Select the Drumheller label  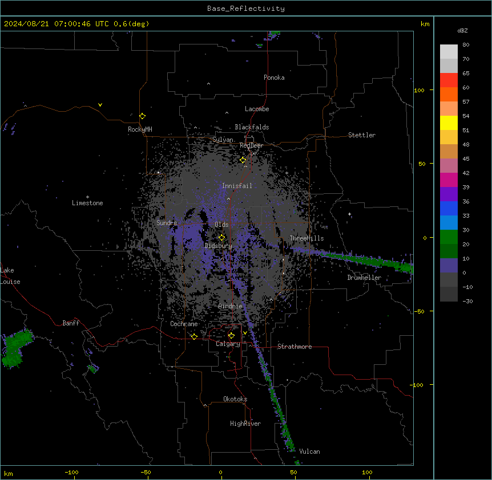tap(364, 278)
